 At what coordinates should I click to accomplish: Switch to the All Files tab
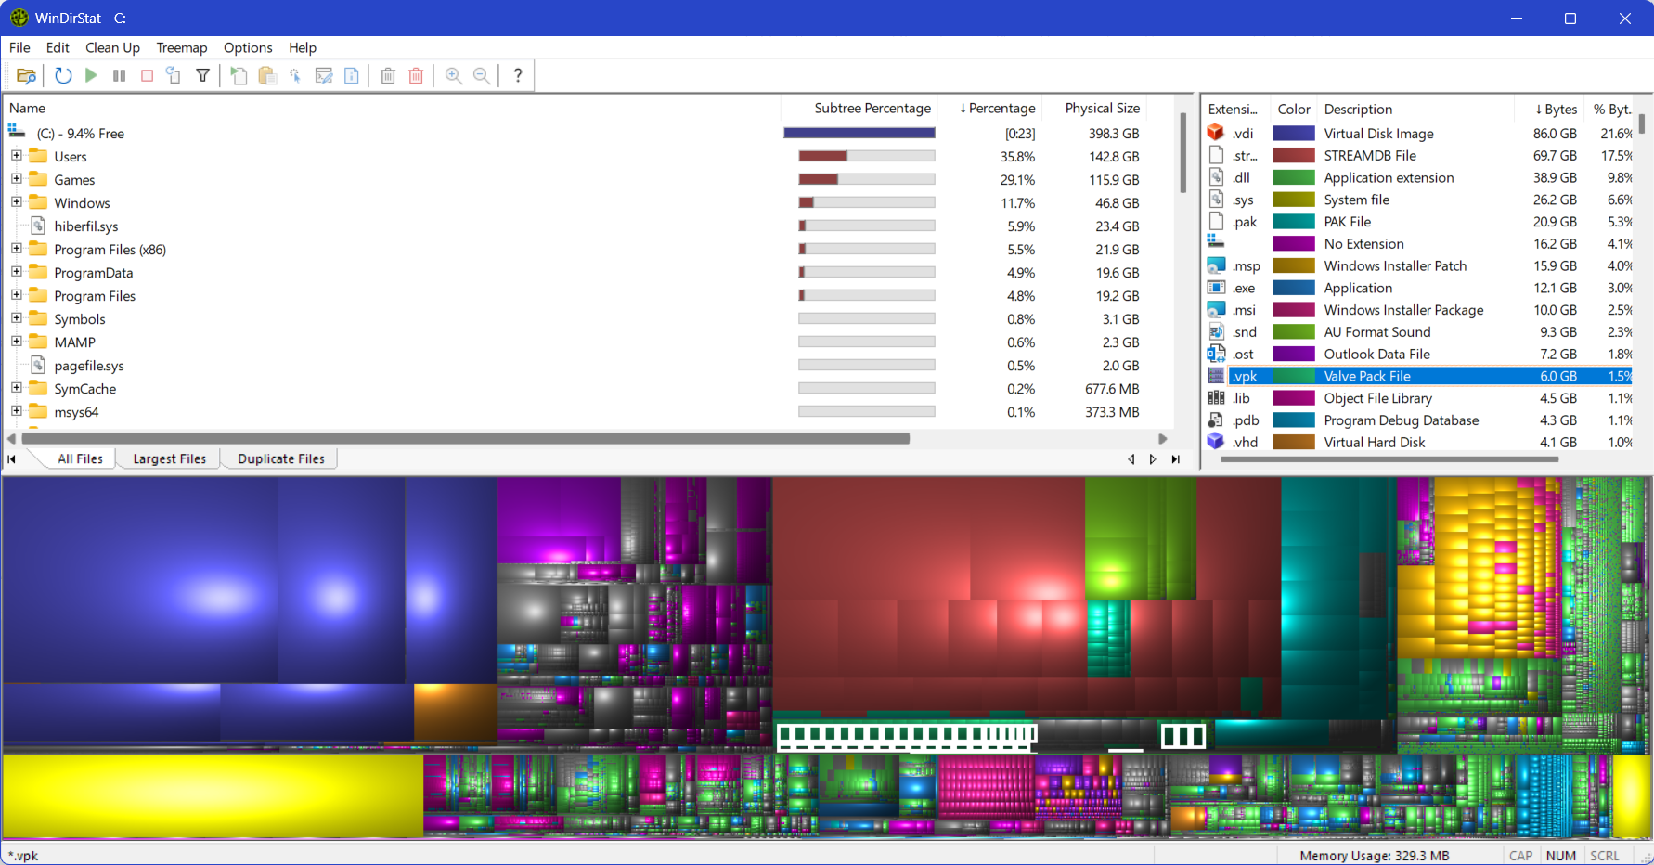80,458
